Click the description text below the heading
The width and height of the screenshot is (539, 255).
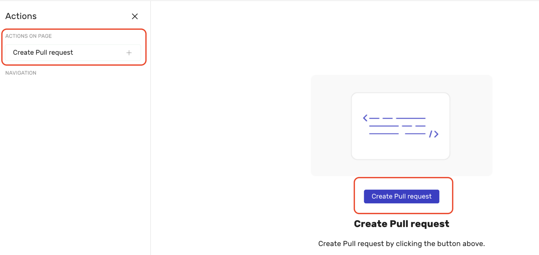point(401,244)
